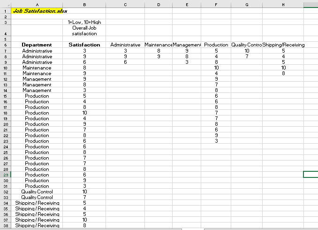Select 'Quality Control' in row 33 column A
This screenshot has height=230, width=318.
[37, 197]
